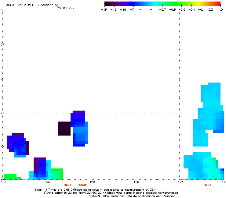
Task: Click the longitude axis label "-135"
Action: click(x=3, y=182)
